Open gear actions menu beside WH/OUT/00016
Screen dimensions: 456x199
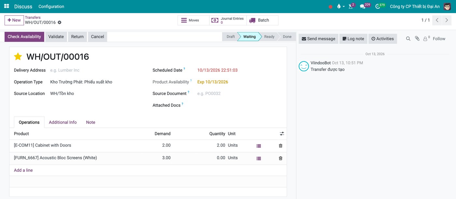click(x=60, y=22)
